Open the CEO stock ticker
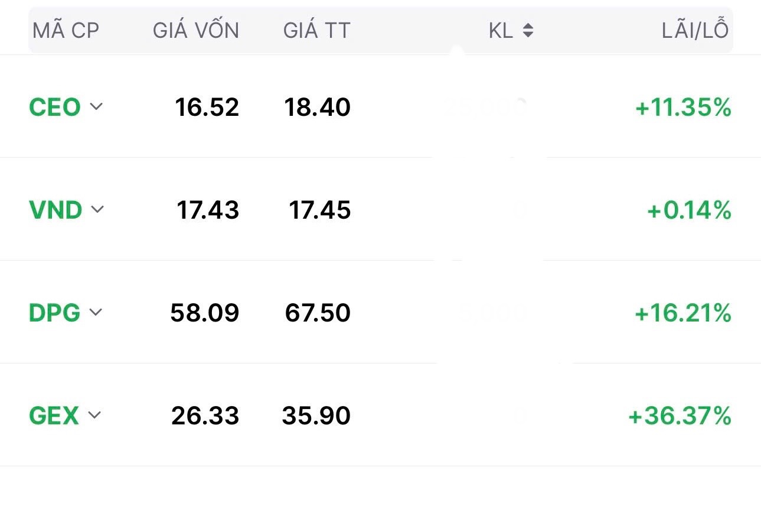 tap(54, 108)
